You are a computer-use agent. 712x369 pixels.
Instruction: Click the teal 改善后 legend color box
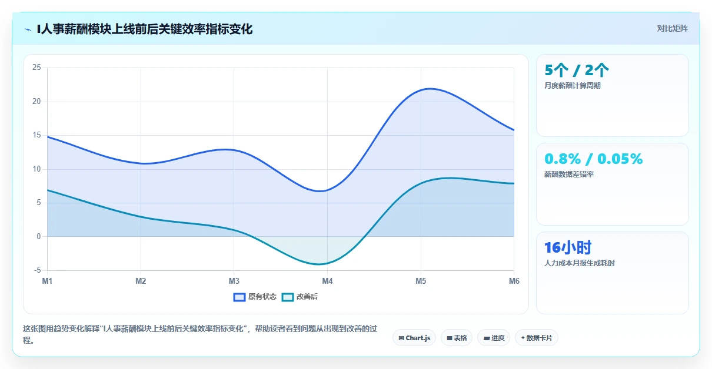point(288,297)
